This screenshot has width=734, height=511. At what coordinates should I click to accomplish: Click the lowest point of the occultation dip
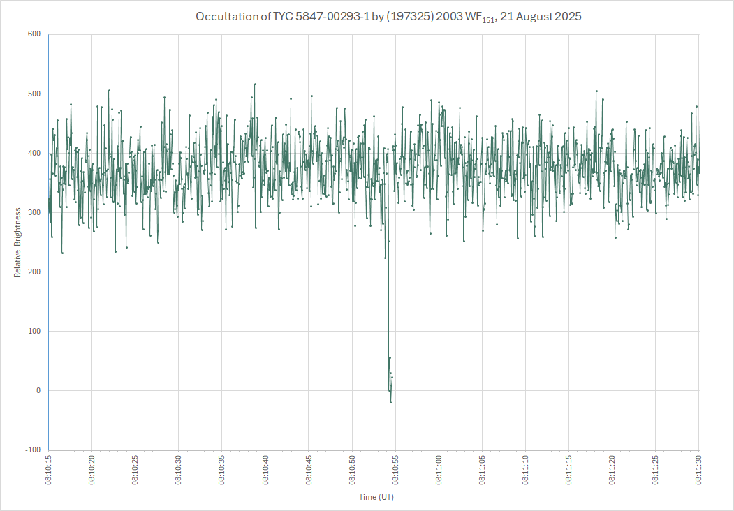pos(390,402)
